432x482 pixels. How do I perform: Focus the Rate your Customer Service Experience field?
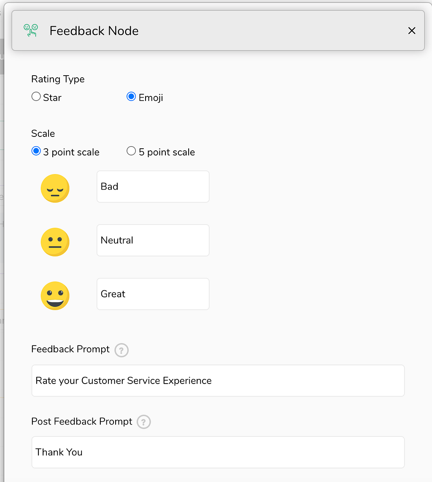tap(218, 381)
